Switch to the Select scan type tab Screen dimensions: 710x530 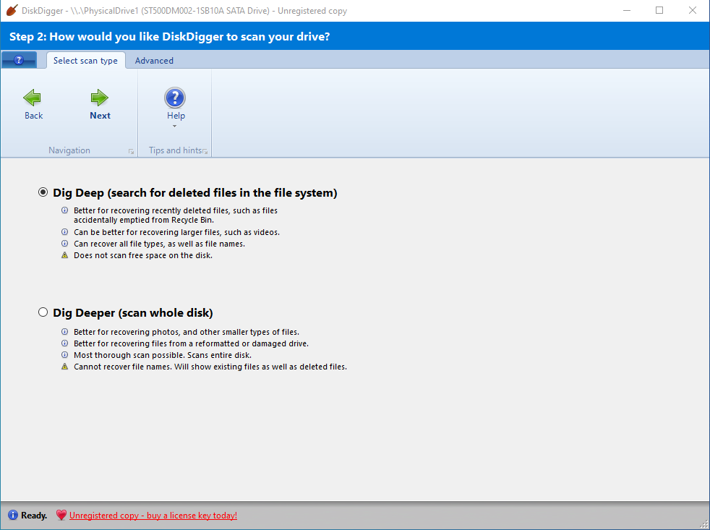(85, 61)
